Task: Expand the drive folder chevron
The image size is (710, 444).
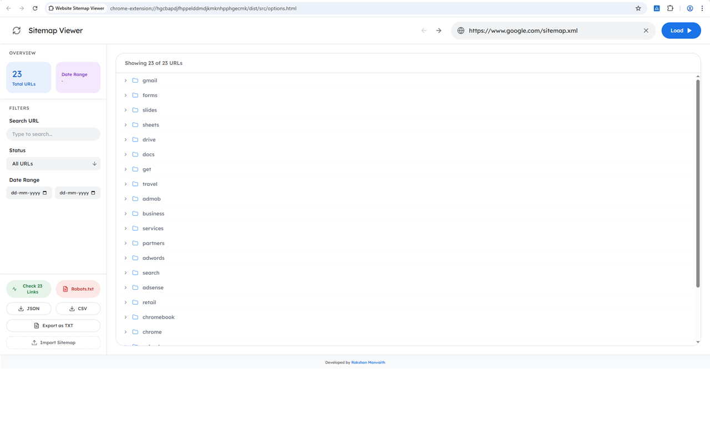Action: click(x=125, y=140)
